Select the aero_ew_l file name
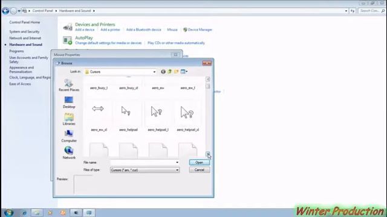This screenshot has height=217, width=387. pos(188,88)
